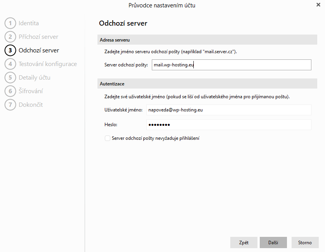Image resolution: width=325 pixels, height=252 pixels.
Task: Go to the Identita step label
Action: click(29, 23)
